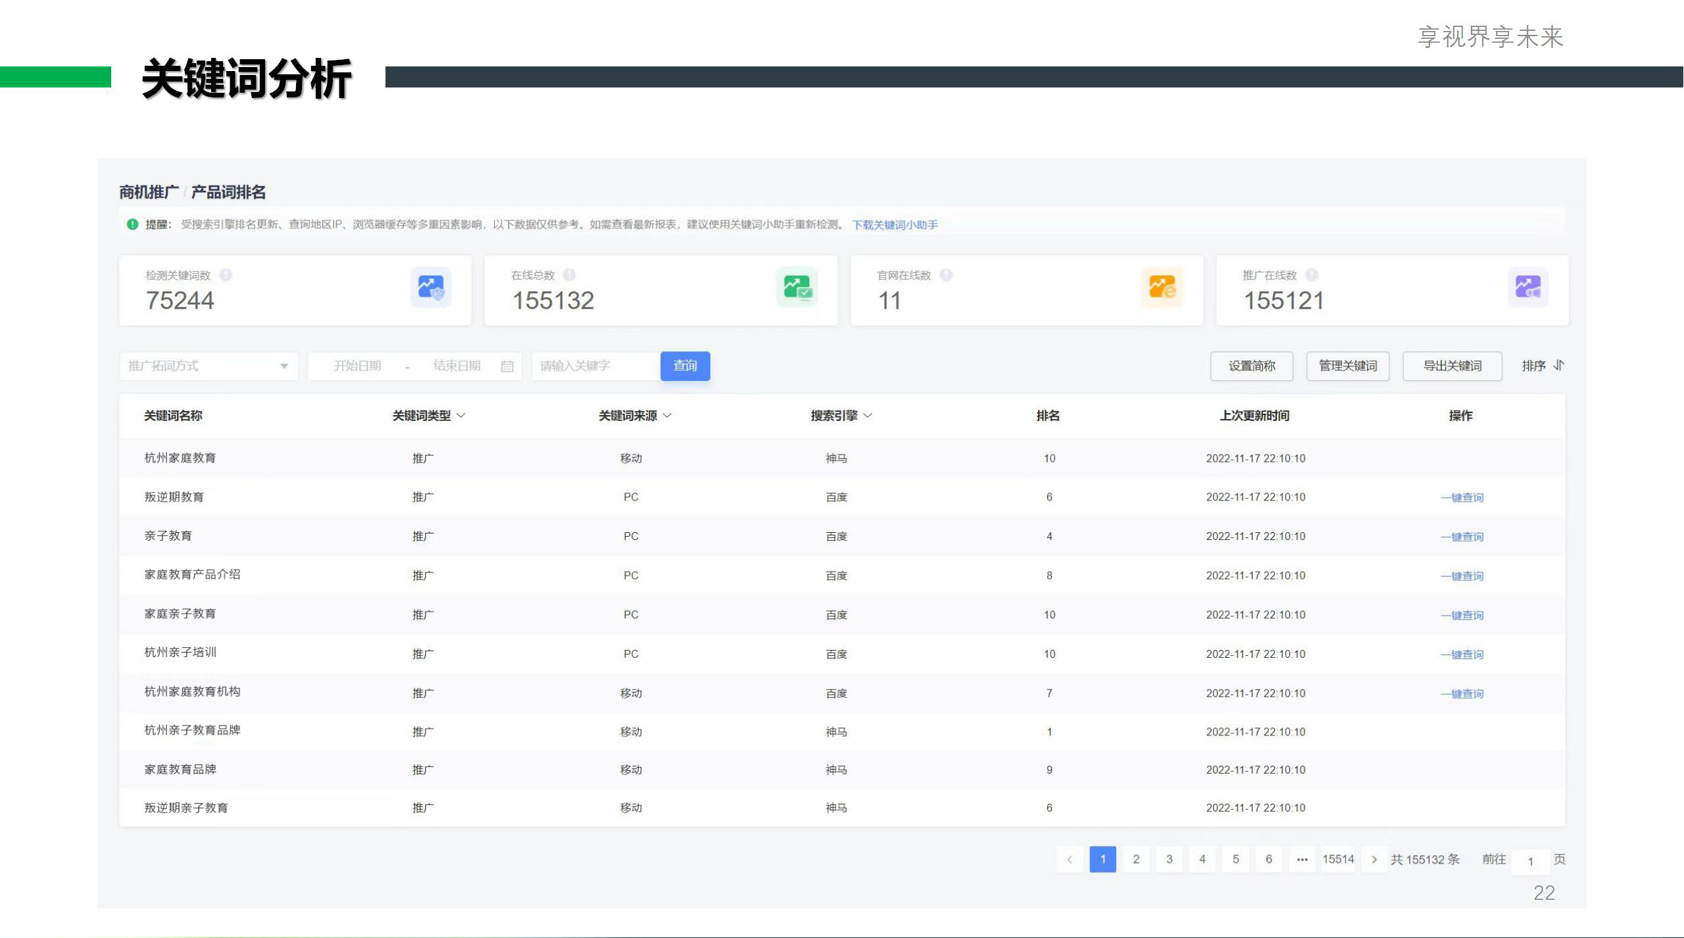Click the 排名 column header
1684x938 pixels.
point(1048,416)
